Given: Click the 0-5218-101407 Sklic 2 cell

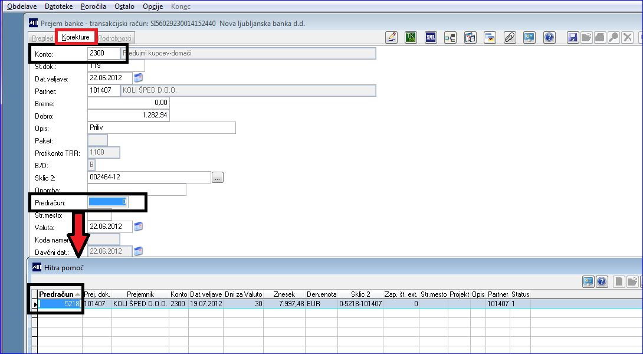Looking at the screenshot, I should 360,304.
